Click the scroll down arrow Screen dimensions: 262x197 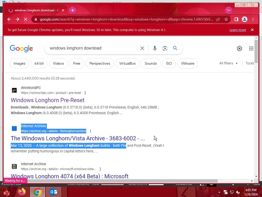(x=256, y=176)
